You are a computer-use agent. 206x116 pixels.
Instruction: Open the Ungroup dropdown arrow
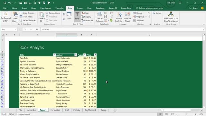146,17
